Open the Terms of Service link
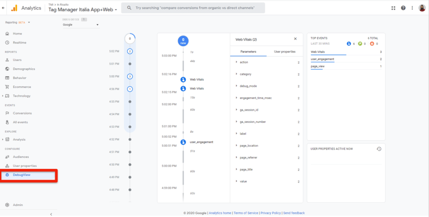The height and width of the screenshot is (217, 429). 246,213
